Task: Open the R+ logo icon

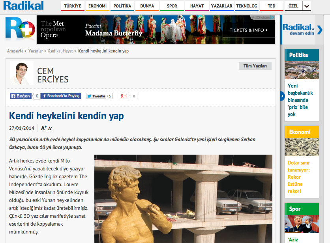Action: [20, 29]
